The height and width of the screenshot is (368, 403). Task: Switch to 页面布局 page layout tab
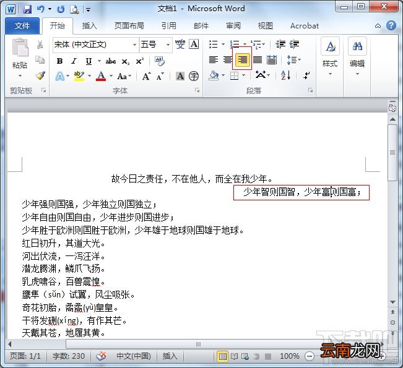129,26
